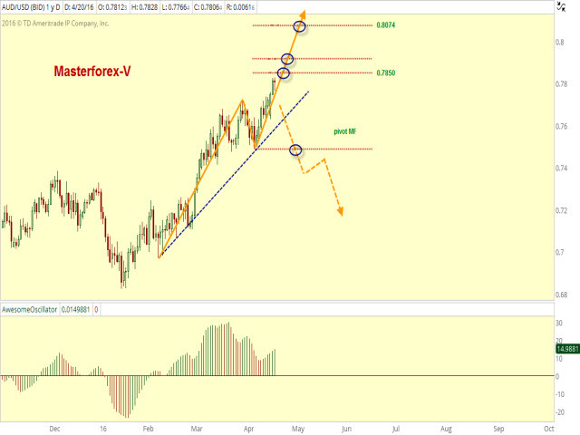The height and width of the screenshot is (435, 580).
Task: Click the Jul time axis label
Action: pos(396,429)
